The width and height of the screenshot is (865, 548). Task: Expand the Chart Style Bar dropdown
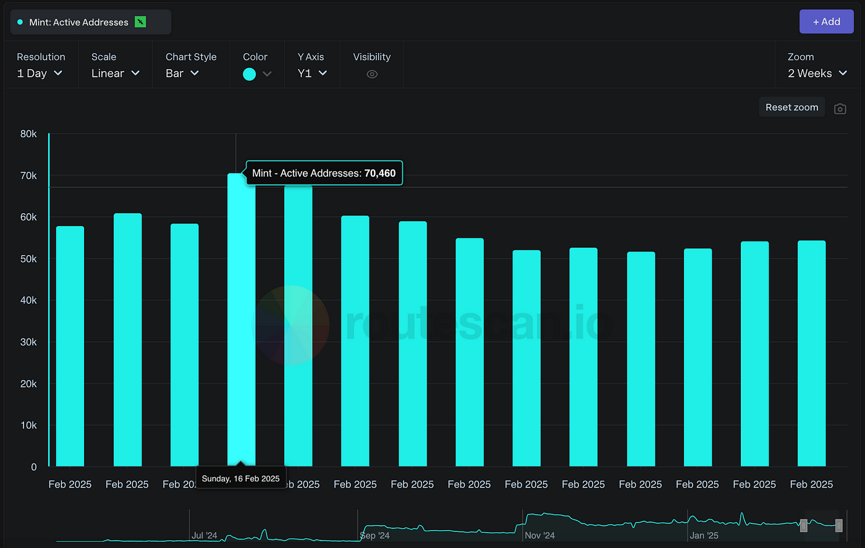[182, 74]
